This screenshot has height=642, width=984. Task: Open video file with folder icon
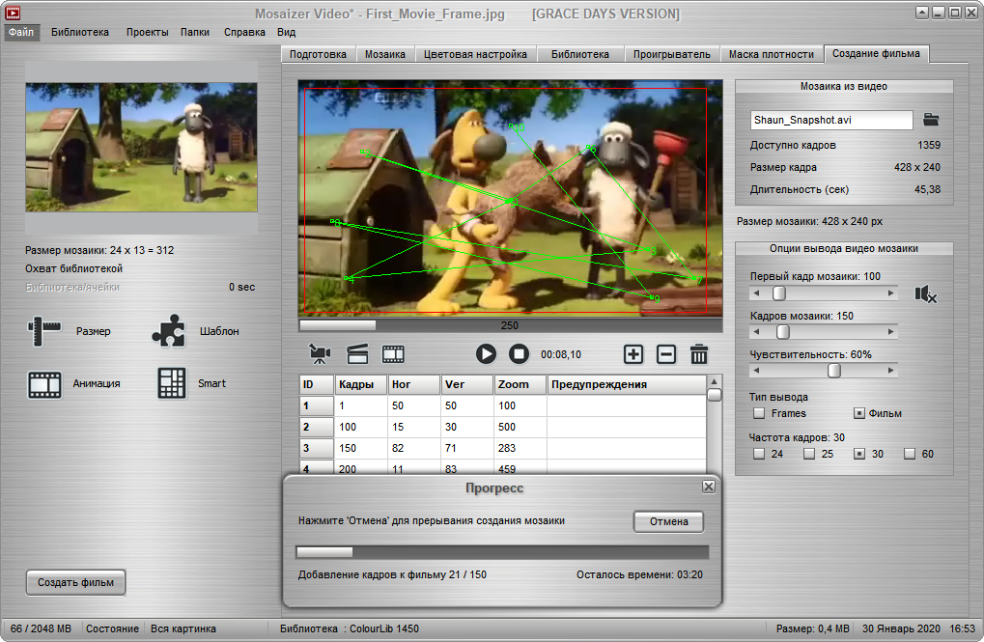931,120
